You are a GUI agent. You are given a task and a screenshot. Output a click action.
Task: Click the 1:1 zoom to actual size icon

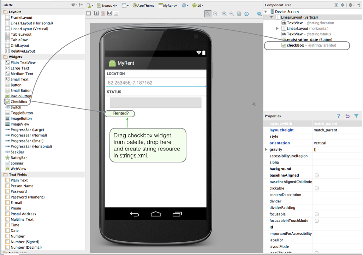[215, 14]
